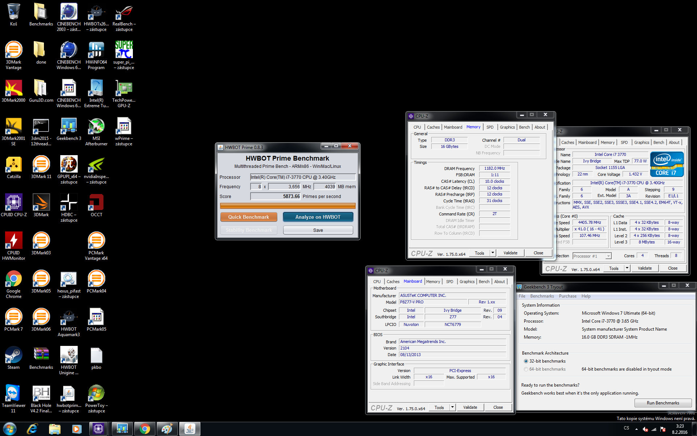Open the 3DMark Vantage desktop shortcut
The image size is (697, 436).
pos(13,55)
